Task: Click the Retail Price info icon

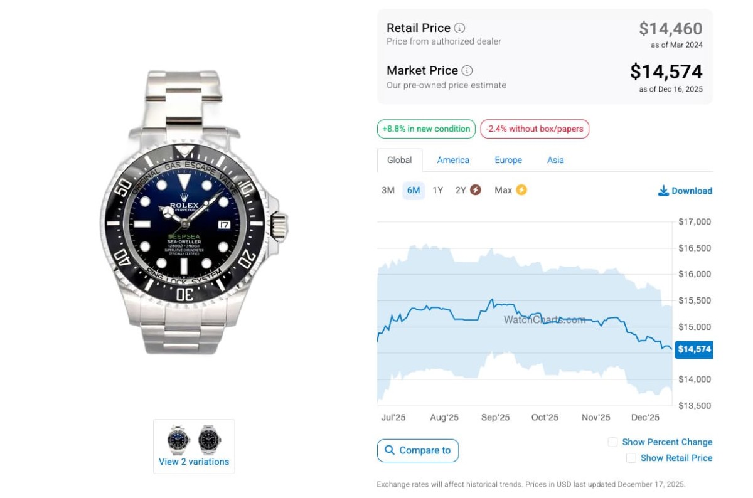Action: pos(460,28)
